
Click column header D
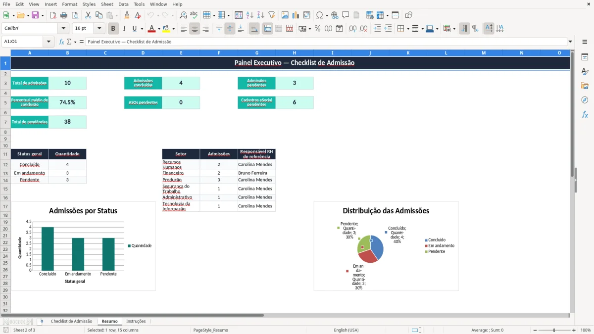(143, 53)
